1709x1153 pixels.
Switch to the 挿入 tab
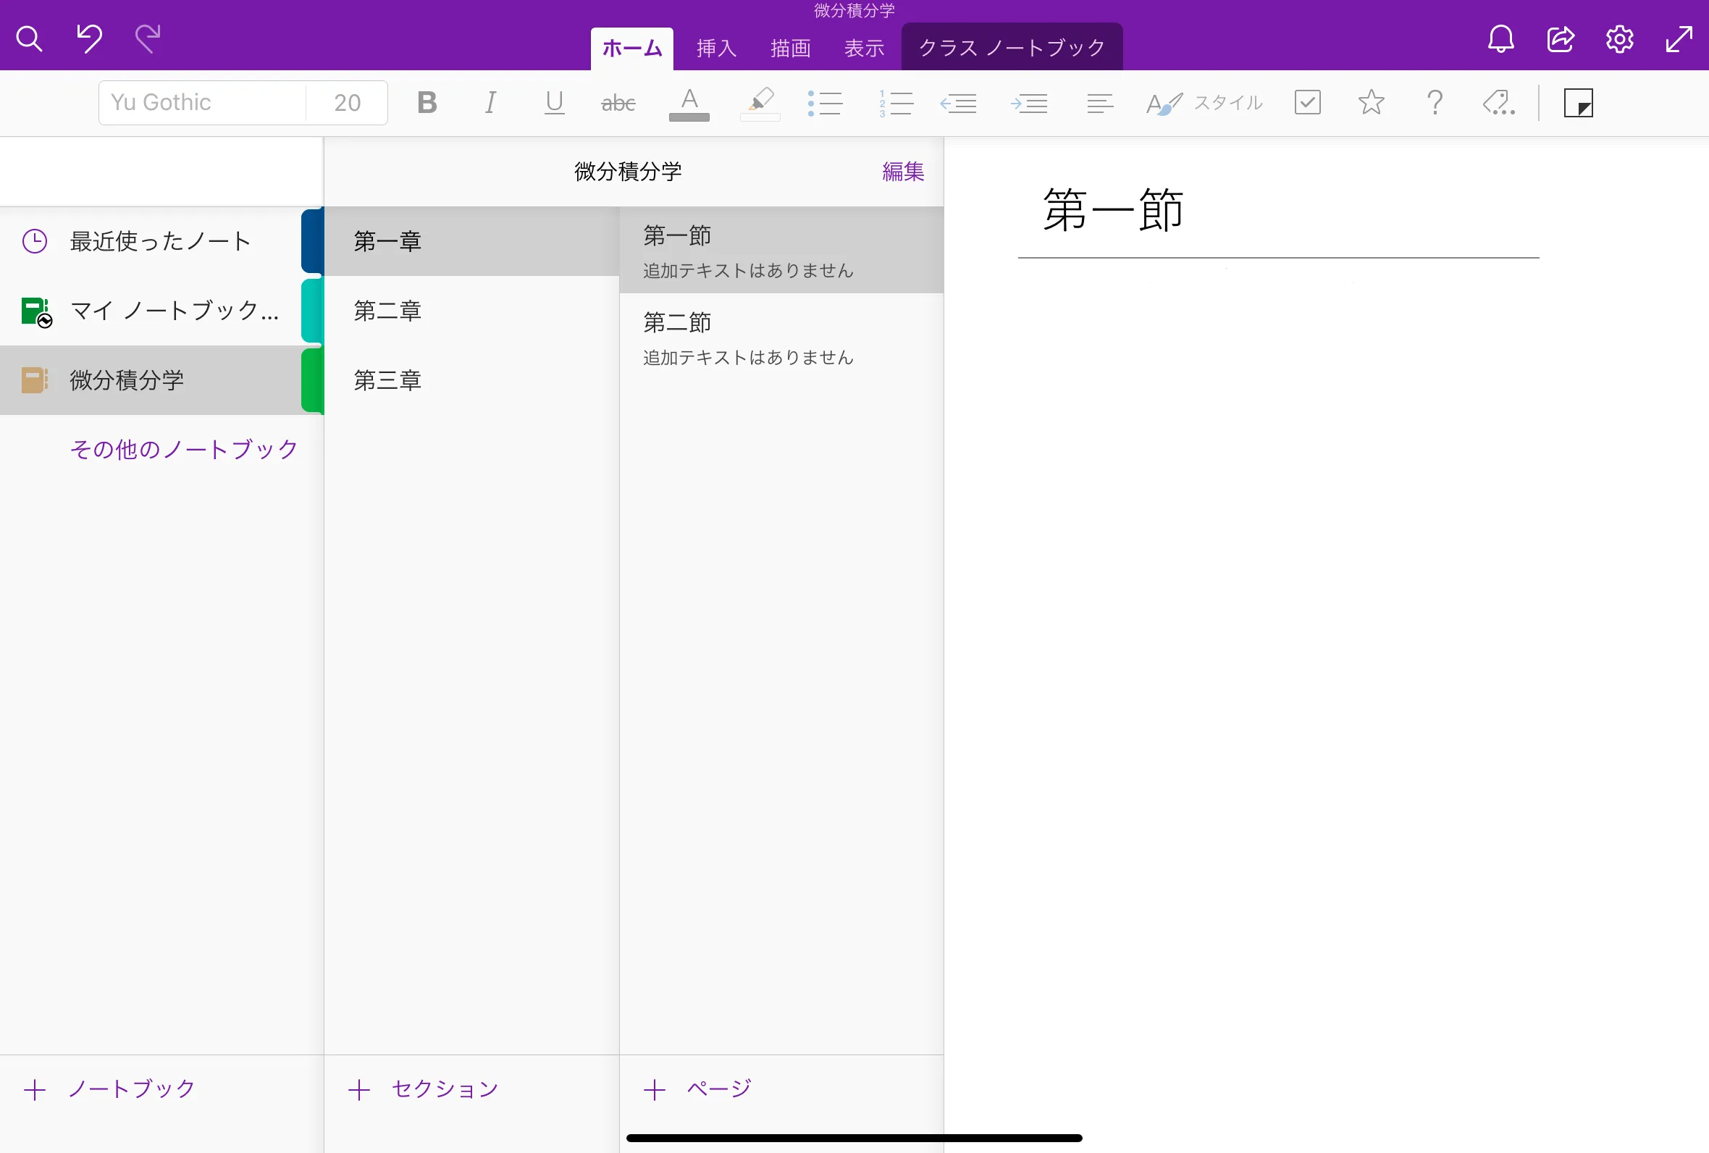716,49
